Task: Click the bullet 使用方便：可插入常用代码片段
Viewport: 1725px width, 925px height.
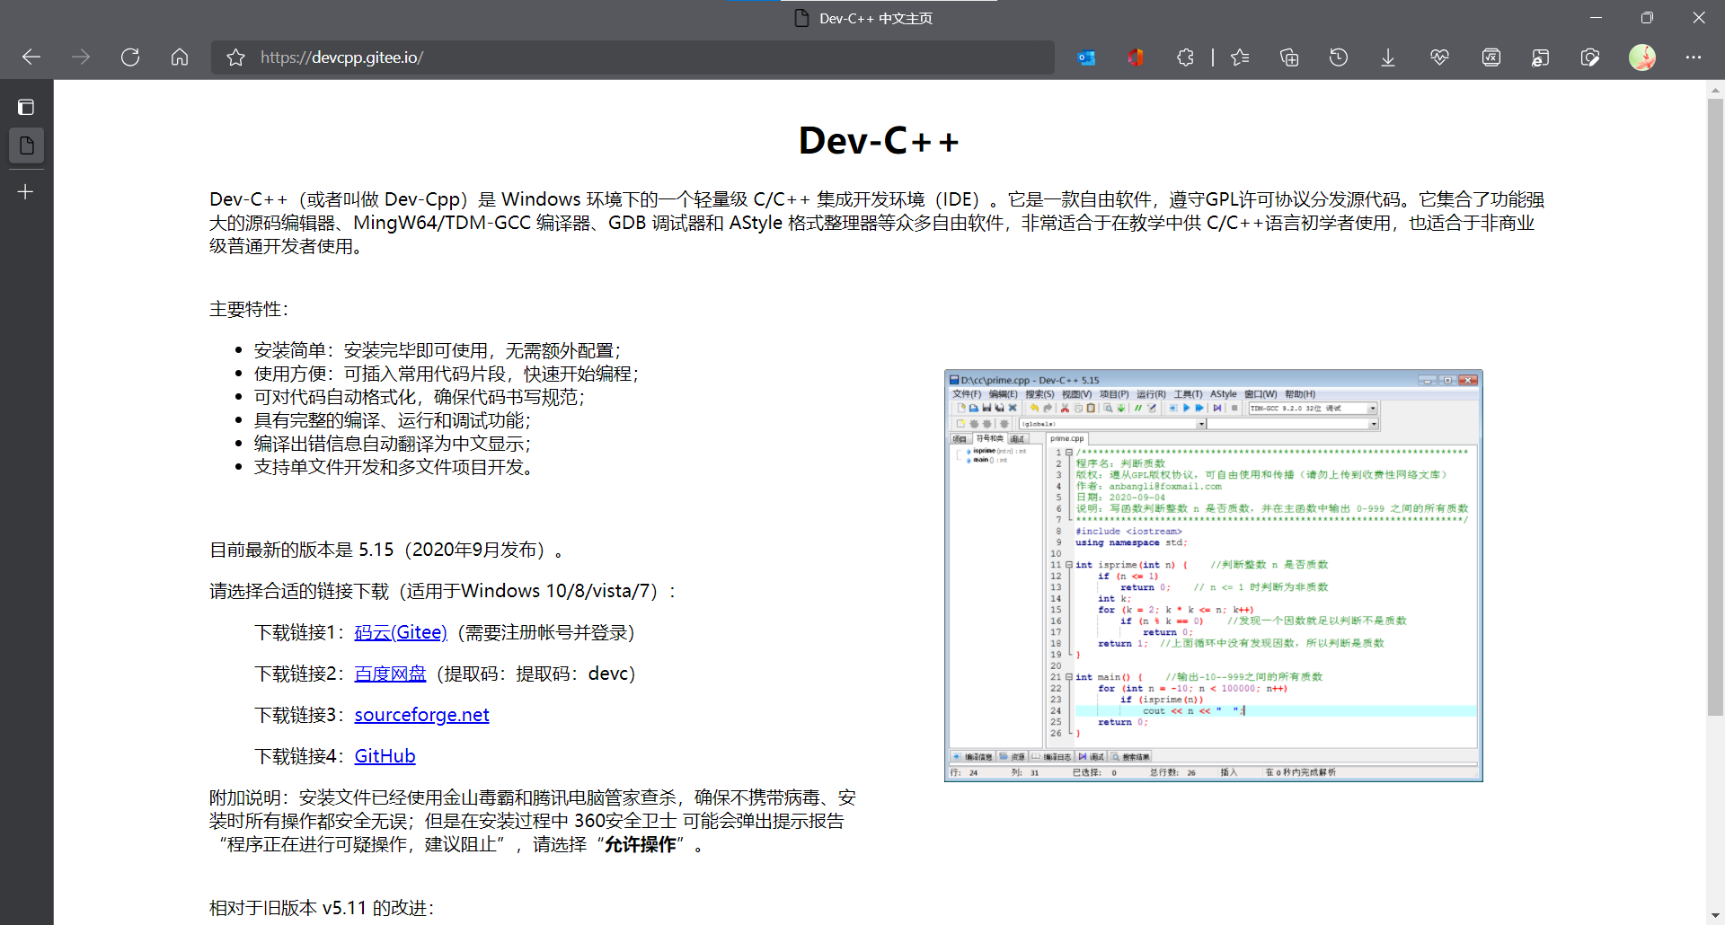Action: click(x=447, y=374)
